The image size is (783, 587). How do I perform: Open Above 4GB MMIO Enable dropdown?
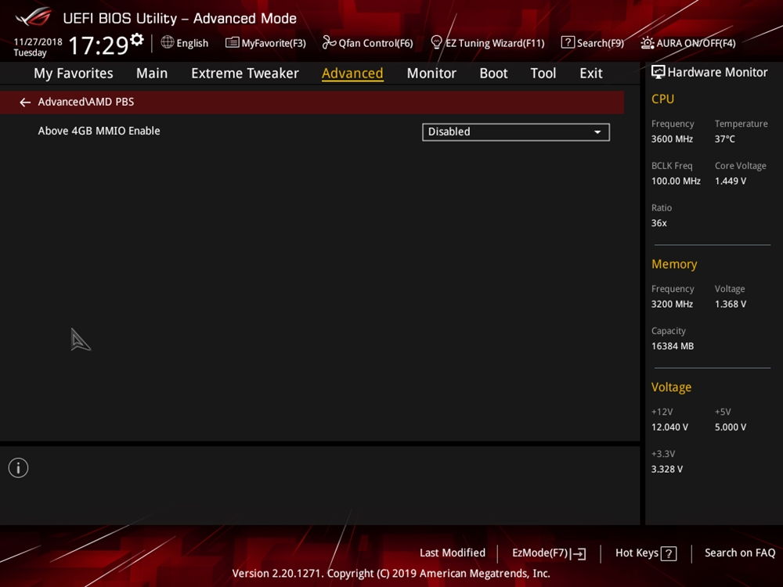click(x=516, y=131)
